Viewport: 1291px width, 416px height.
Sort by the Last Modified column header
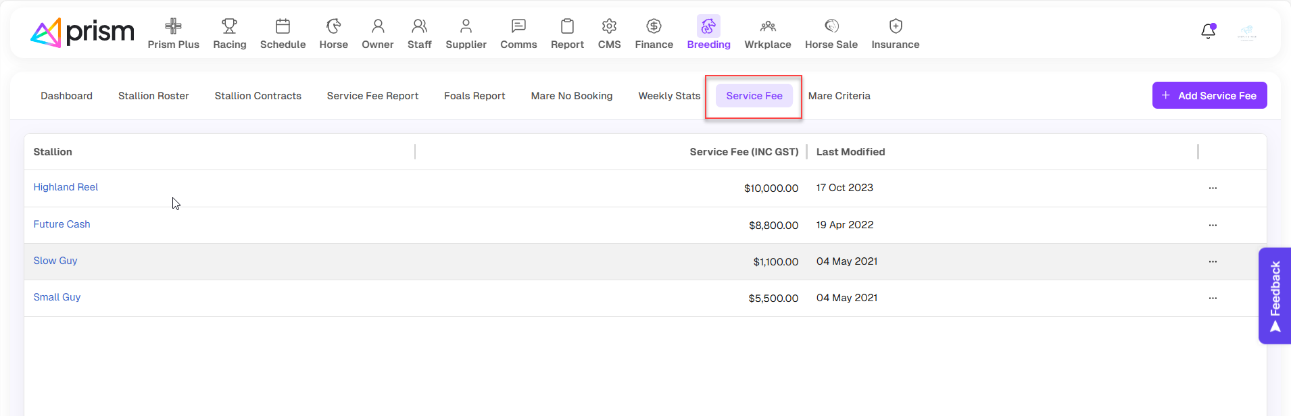850,152
